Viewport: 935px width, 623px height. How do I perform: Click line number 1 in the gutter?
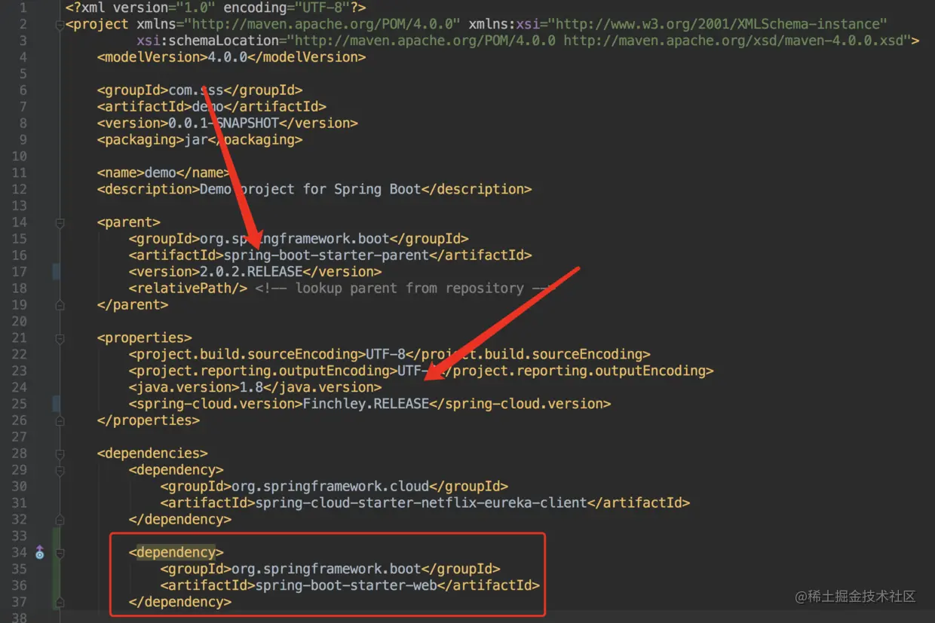(x=23, y=8)
